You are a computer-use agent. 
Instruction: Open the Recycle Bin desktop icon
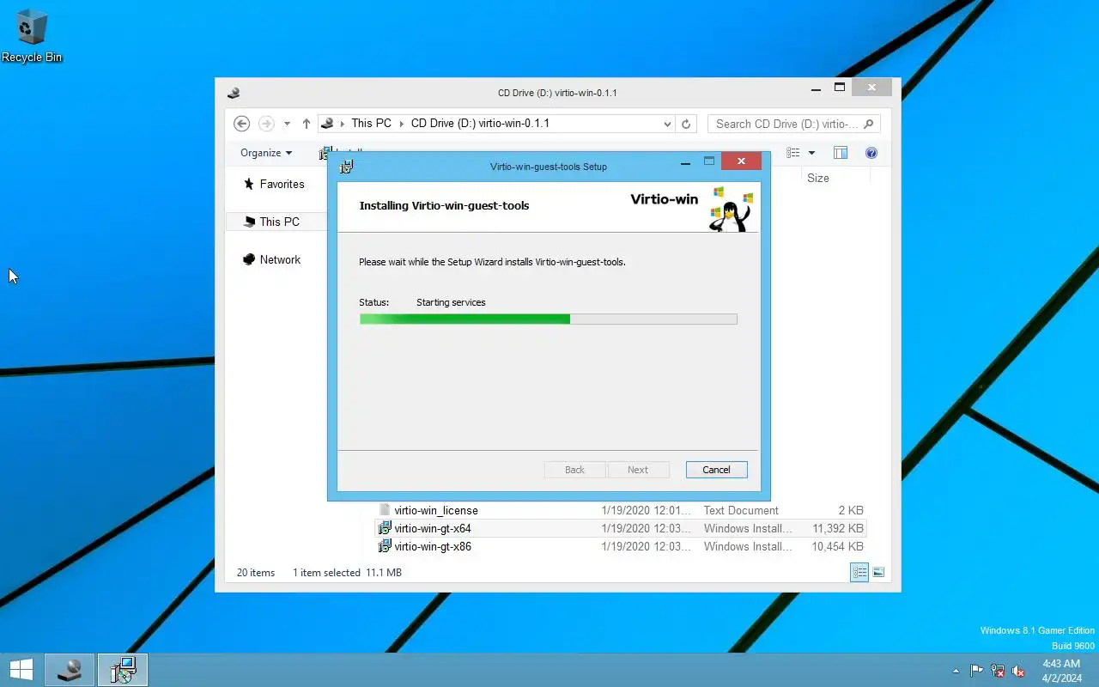pyautogui.click(x=32, y=36)
